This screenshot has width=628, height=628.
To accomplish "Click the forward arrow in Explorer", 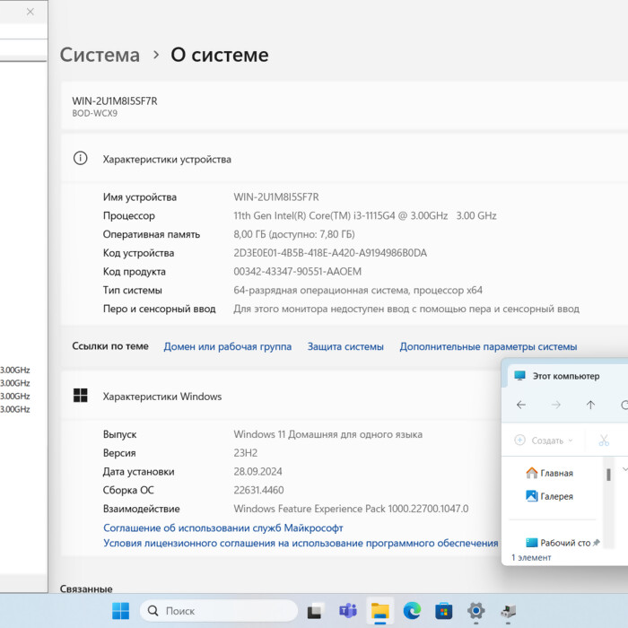I will click(556, 405).
